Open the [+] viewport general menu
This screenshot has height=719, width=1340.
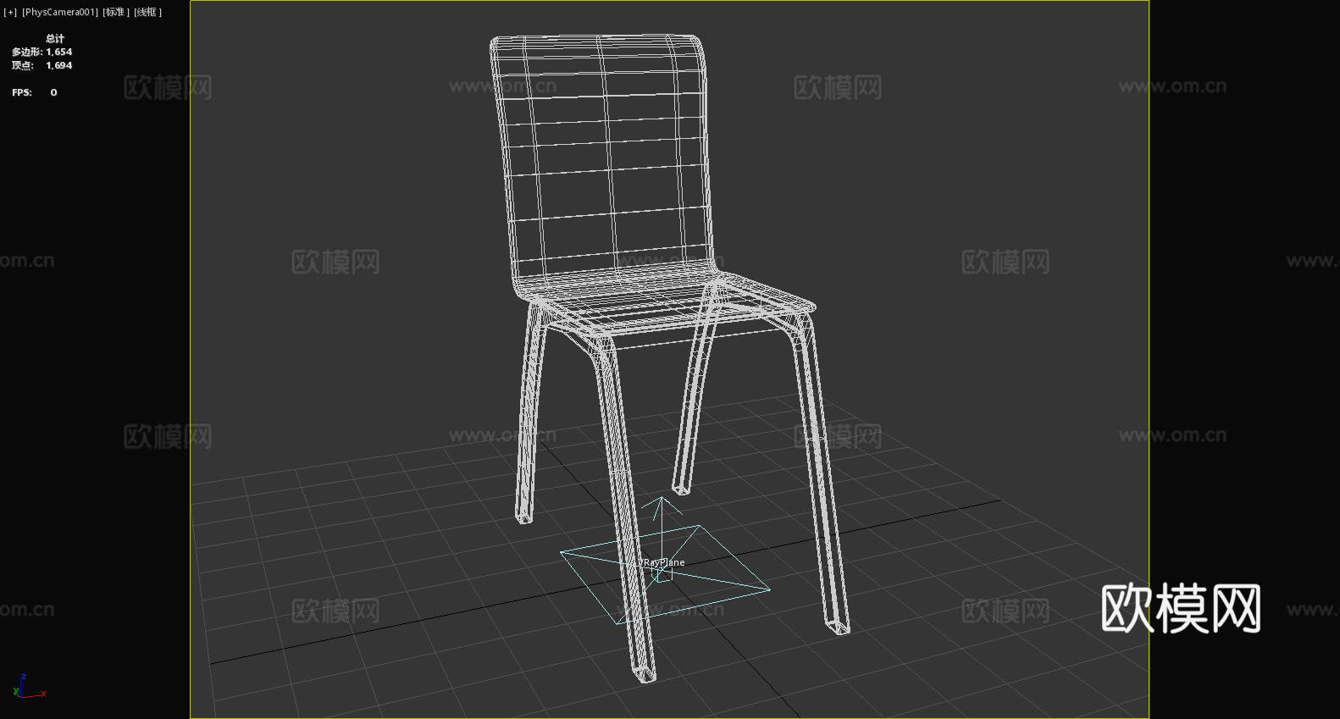point(10,12)
